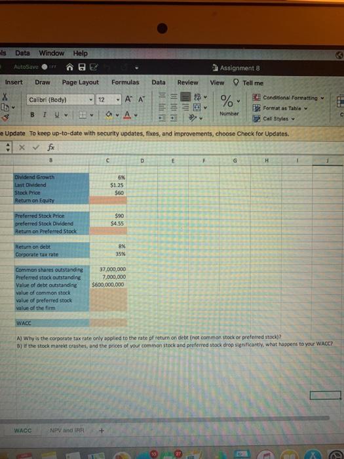Align cell content to middle

tap(174, 96)
